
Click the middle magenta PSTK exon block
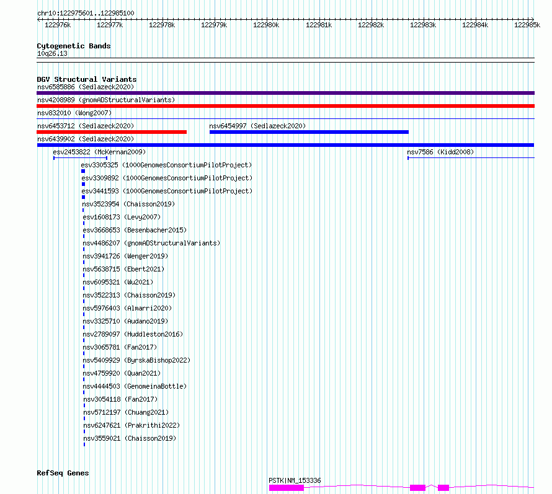[418, 488]
